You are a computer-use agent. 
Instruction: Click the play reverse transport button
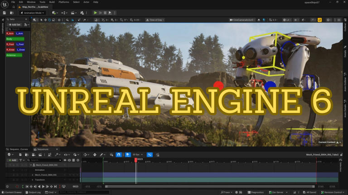coord(39,186)
